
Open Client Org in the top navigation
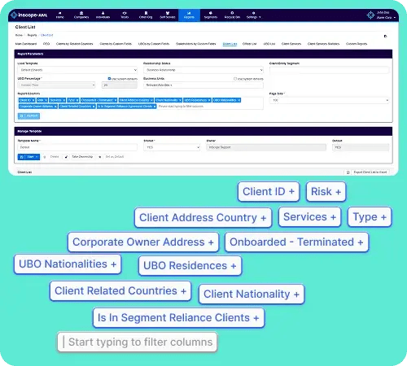click(x=146, y=15)
